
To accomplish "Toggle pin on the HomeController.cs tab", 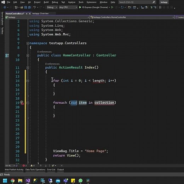I will click(27, 14).
